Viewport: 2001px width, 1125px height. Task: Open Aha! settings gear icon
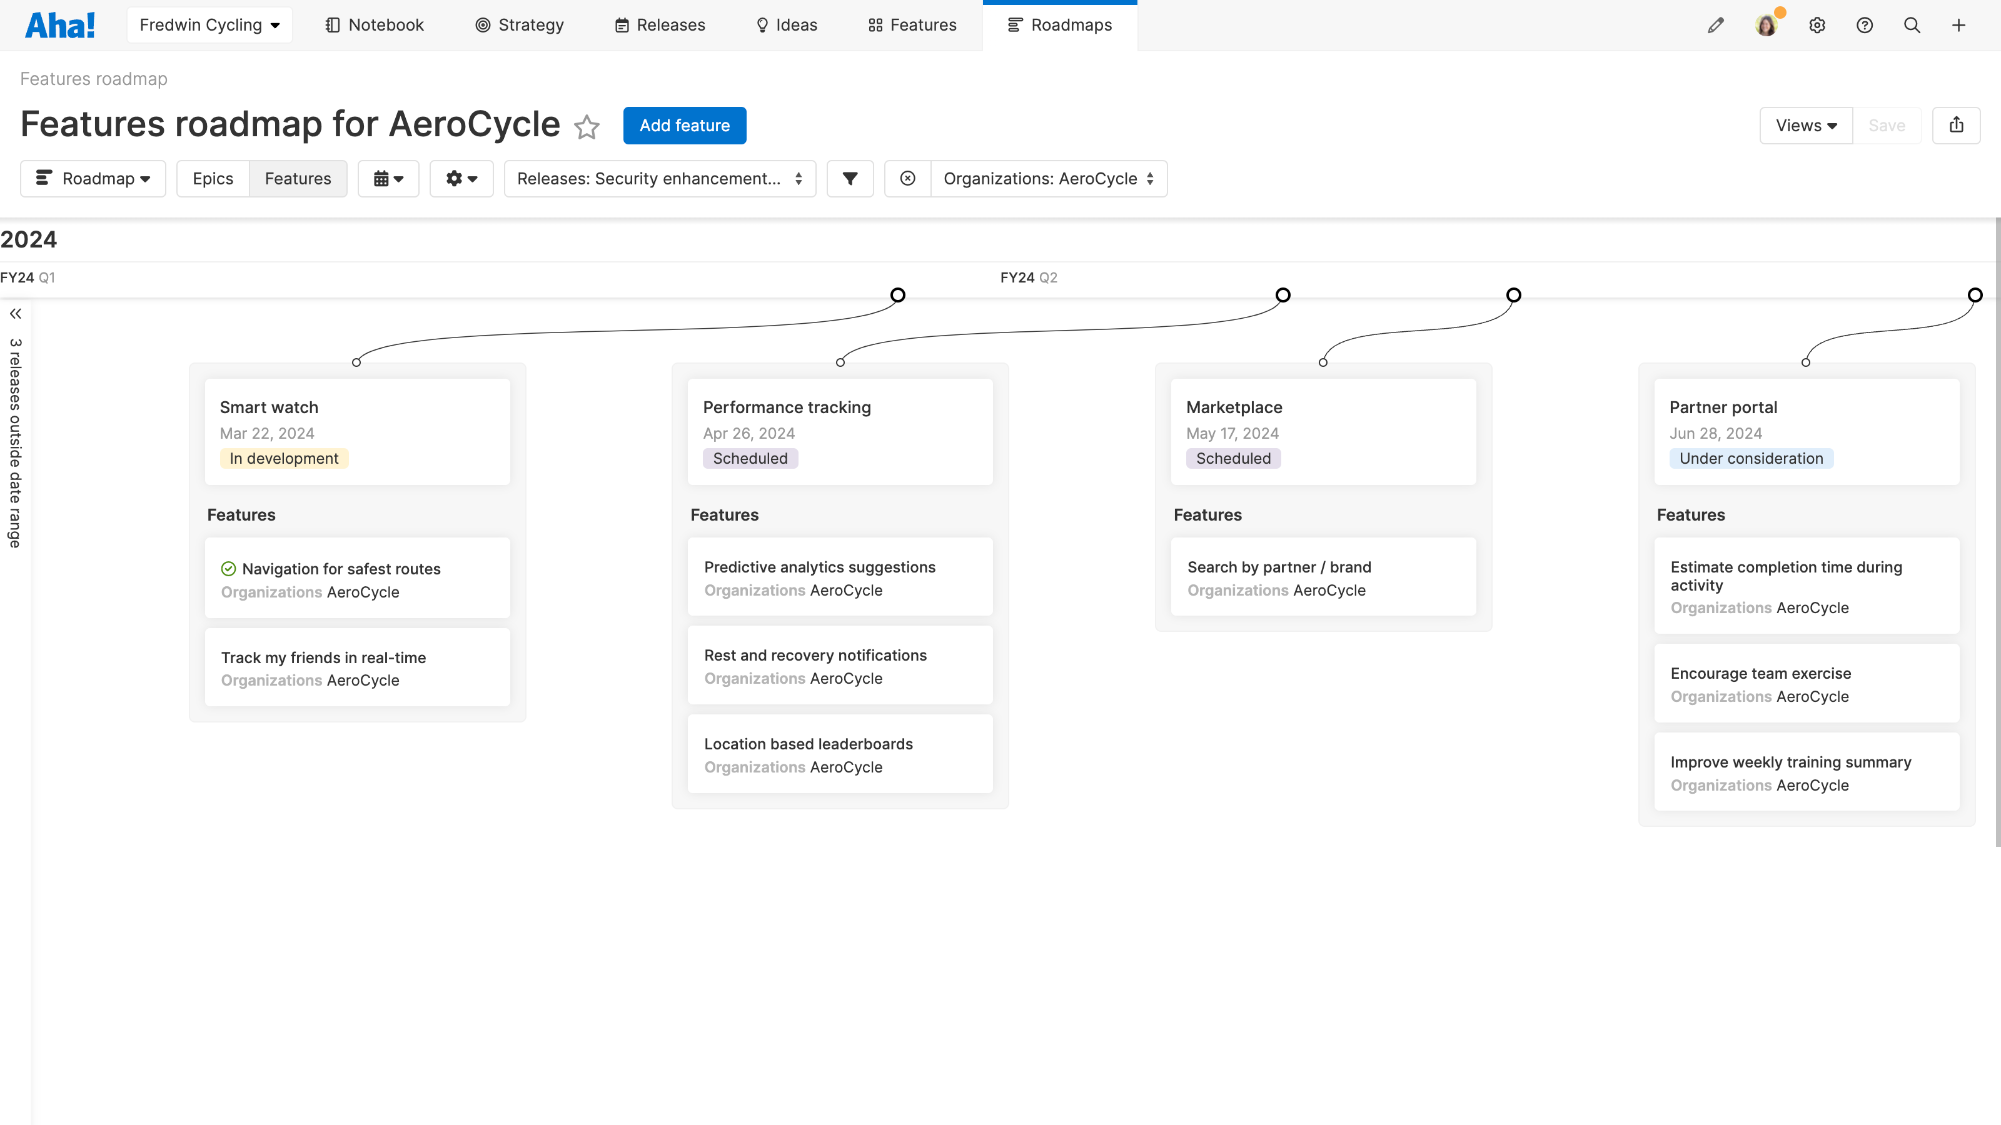click(1818, 25)
